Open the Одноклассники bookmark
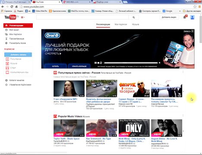Viewport: 202px width, 155px height. click(57, 11)
